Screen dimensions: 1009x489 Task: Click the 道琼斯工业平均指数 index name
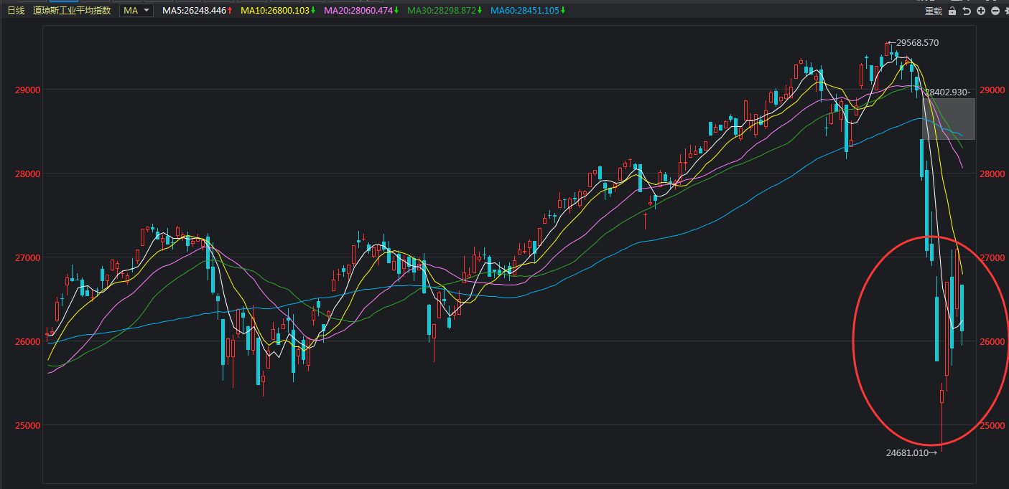coord(72,11)
